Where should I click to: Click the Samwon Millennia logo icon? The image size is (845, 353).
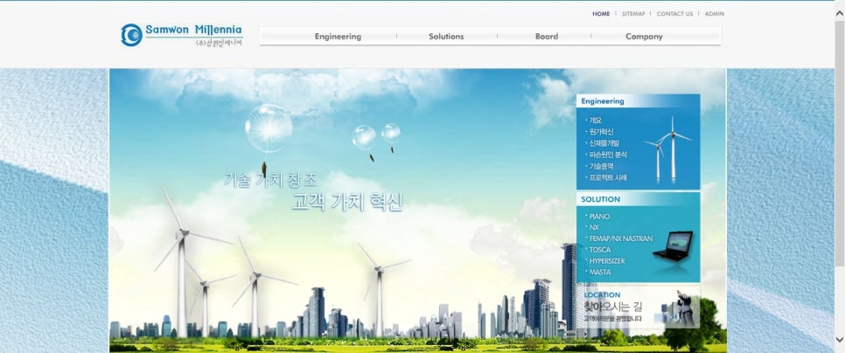131,35
